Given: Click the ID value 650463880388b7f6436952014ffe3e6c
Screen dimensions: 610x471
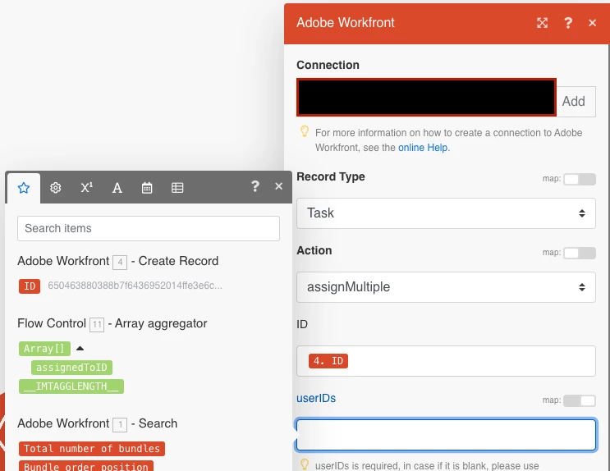Looking at the screenshot, I should pyautogui.click(x=135, y=286).
